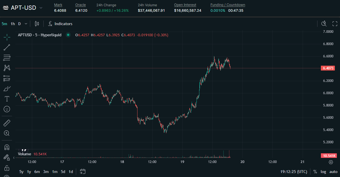This screenshot has width=340, height=177.
Task: Open the XABCD pattern tool
Action: tap(7, 68)
